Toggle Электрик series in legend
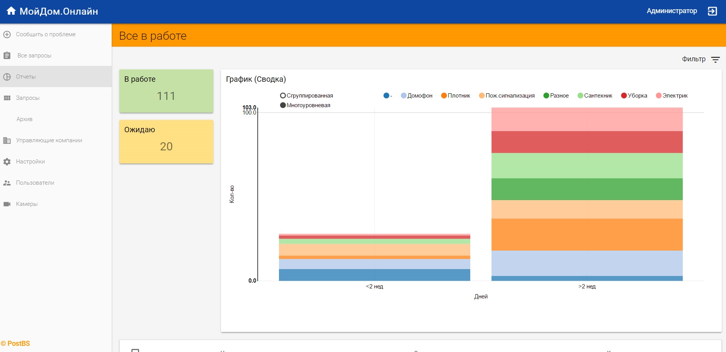This screenshot has width=726, height=352. coord(672,96)
